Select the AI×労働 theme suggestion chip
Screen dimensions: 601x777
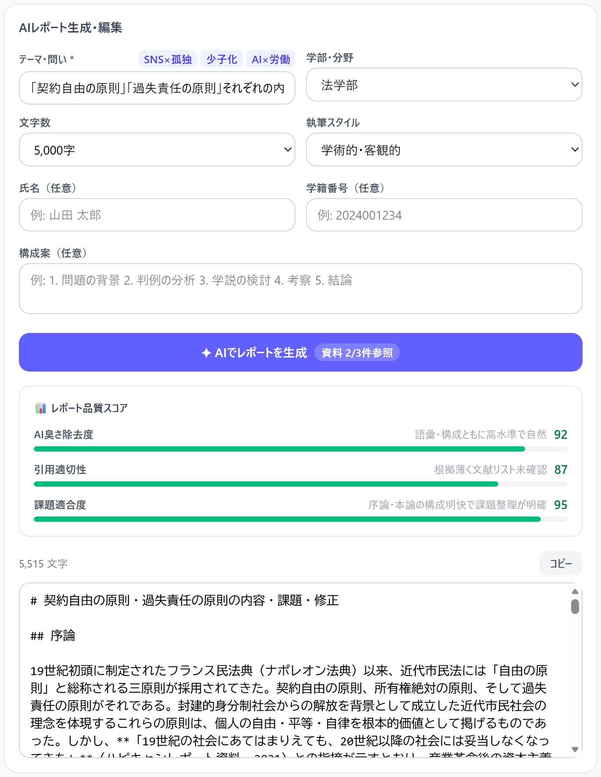tap(271, 59)
